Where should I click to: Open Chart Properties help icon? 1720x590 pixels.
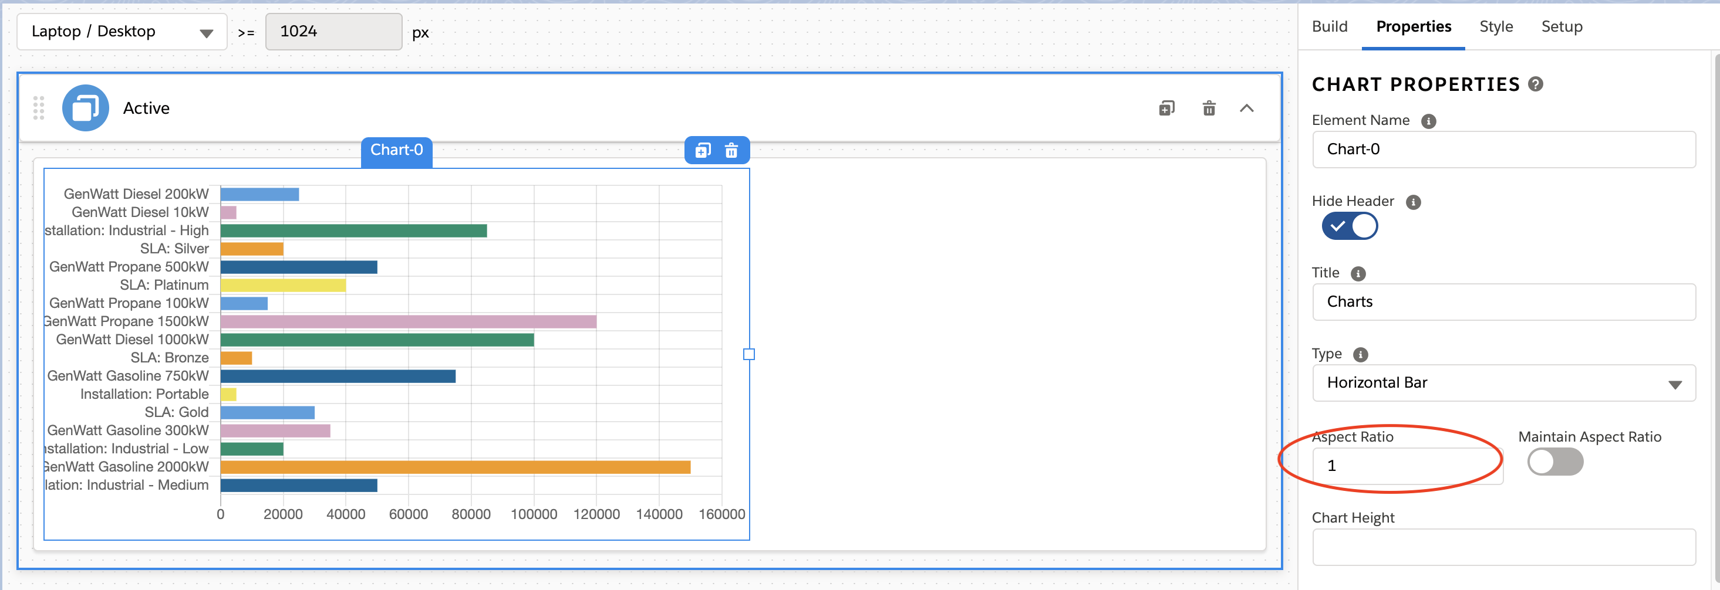click(1536, 84)
